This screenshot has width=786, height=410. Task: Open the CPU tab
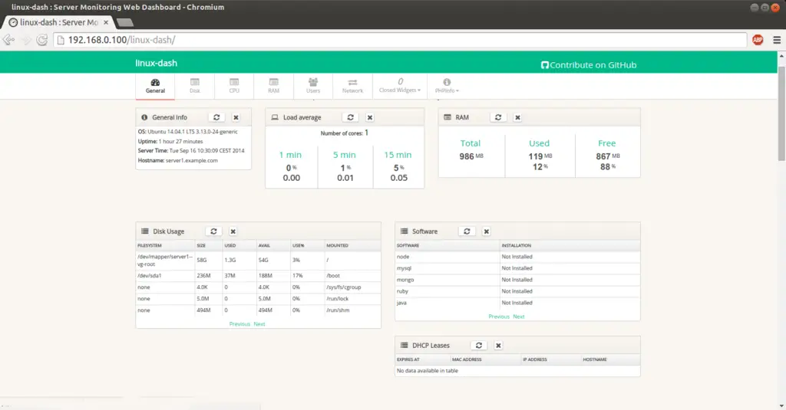[x=234, y=86]
